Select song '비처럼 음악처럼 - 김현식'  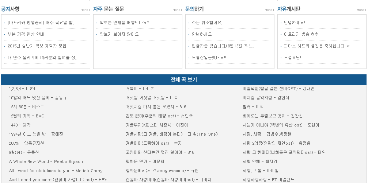(266, 98)
